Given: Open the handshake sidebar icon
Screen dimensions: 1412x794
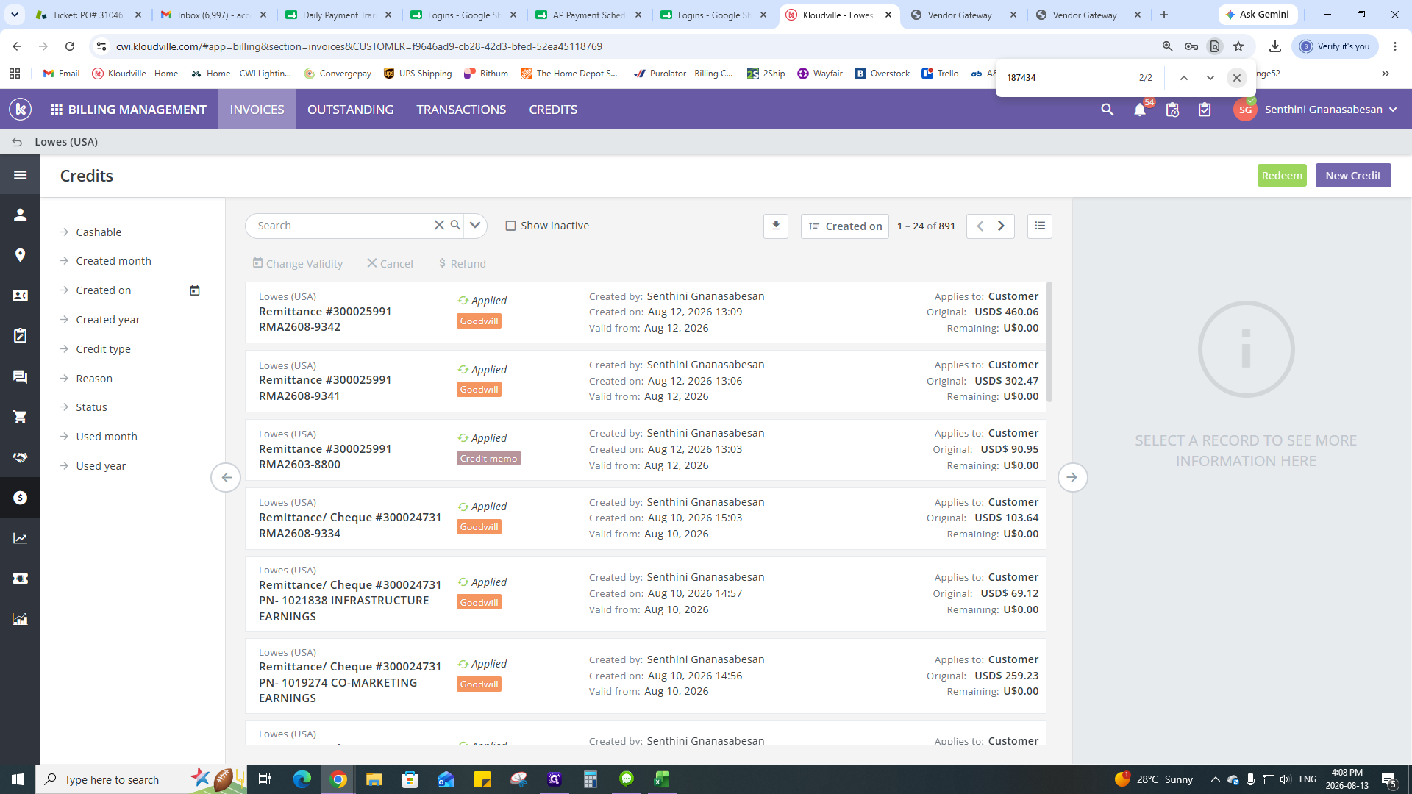Looking at the screenshot, I should pos(20,457).
